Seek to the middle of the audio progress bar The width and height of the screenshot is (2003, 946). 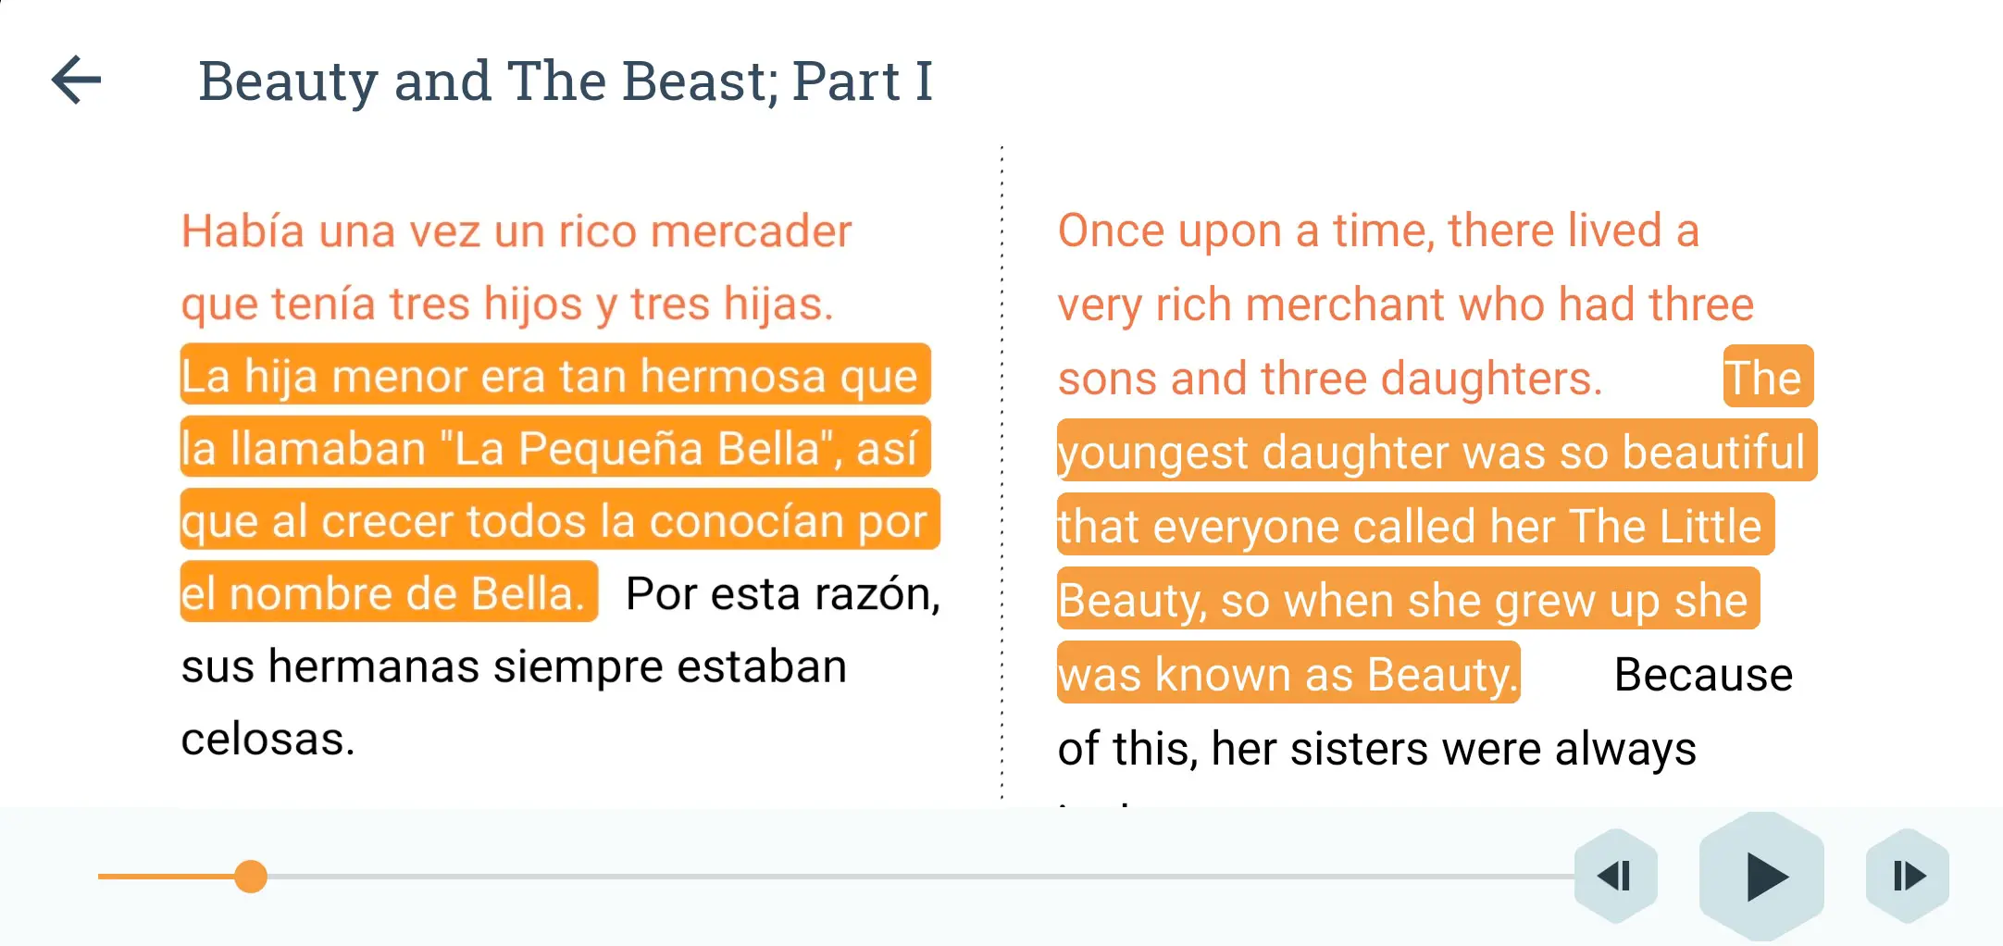(x=837, y=876)
